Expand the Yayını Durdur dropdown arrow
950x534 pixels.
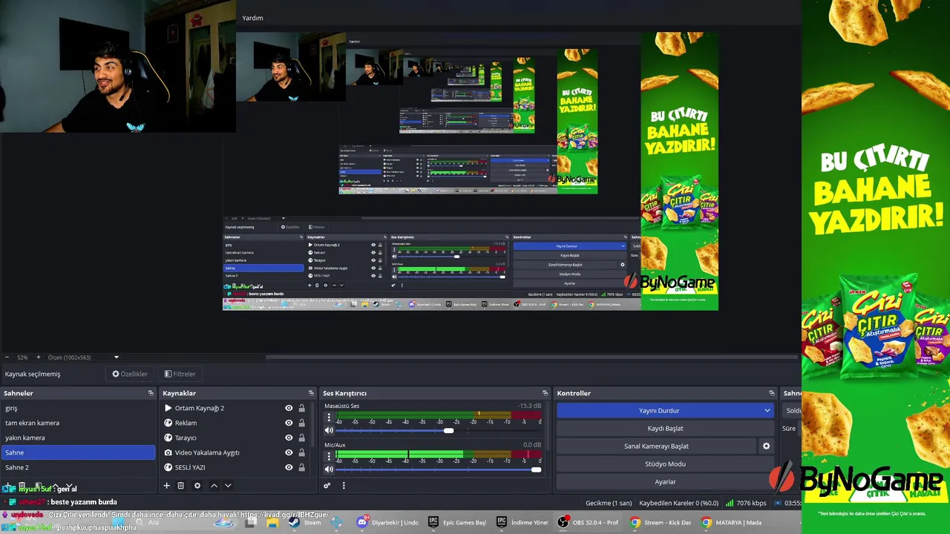pyautogui.click(x=767, y=410)
